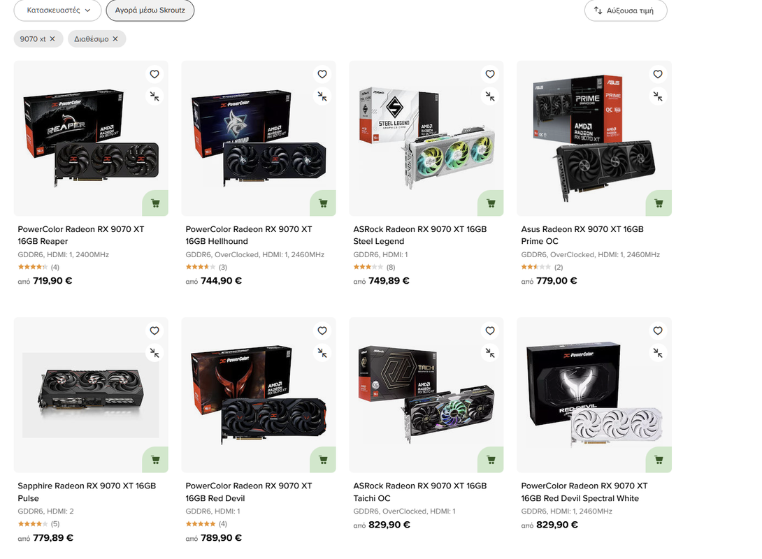Image resolution: width=762 pixels, height=559 pixels.
Task: Open ASRock Radeon RX 9070 XT Taichi OC link
Action: coord(420,492)
